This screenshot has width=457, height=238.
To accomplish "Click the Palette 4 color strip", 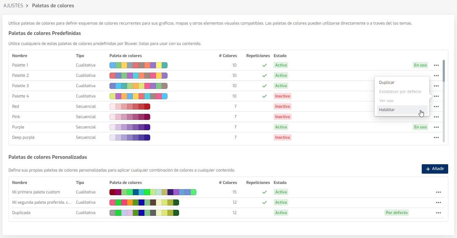I will click(x=138, y=96).
